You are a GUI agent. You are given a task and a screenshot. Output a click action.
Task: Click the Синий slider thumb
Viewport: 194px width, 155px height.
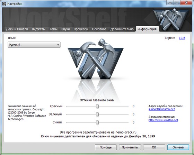(x=97, y=122)
